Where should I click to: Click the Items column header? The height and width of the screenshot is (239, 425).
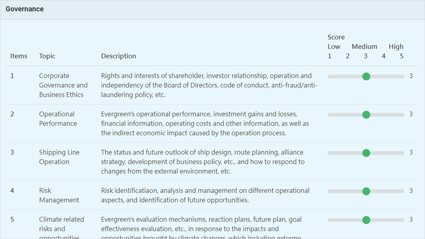click(19, 56)
